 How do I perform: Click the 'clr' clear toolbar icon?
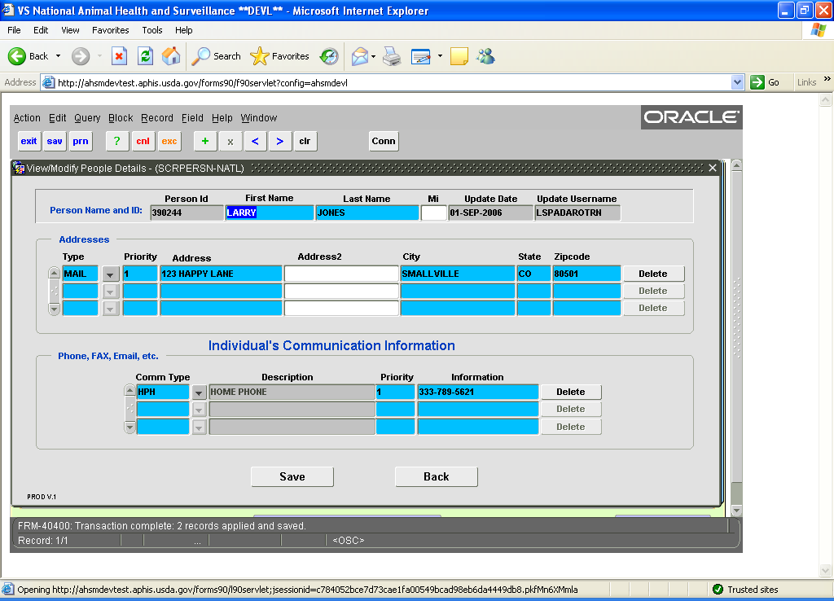click(x=305, y=141)
